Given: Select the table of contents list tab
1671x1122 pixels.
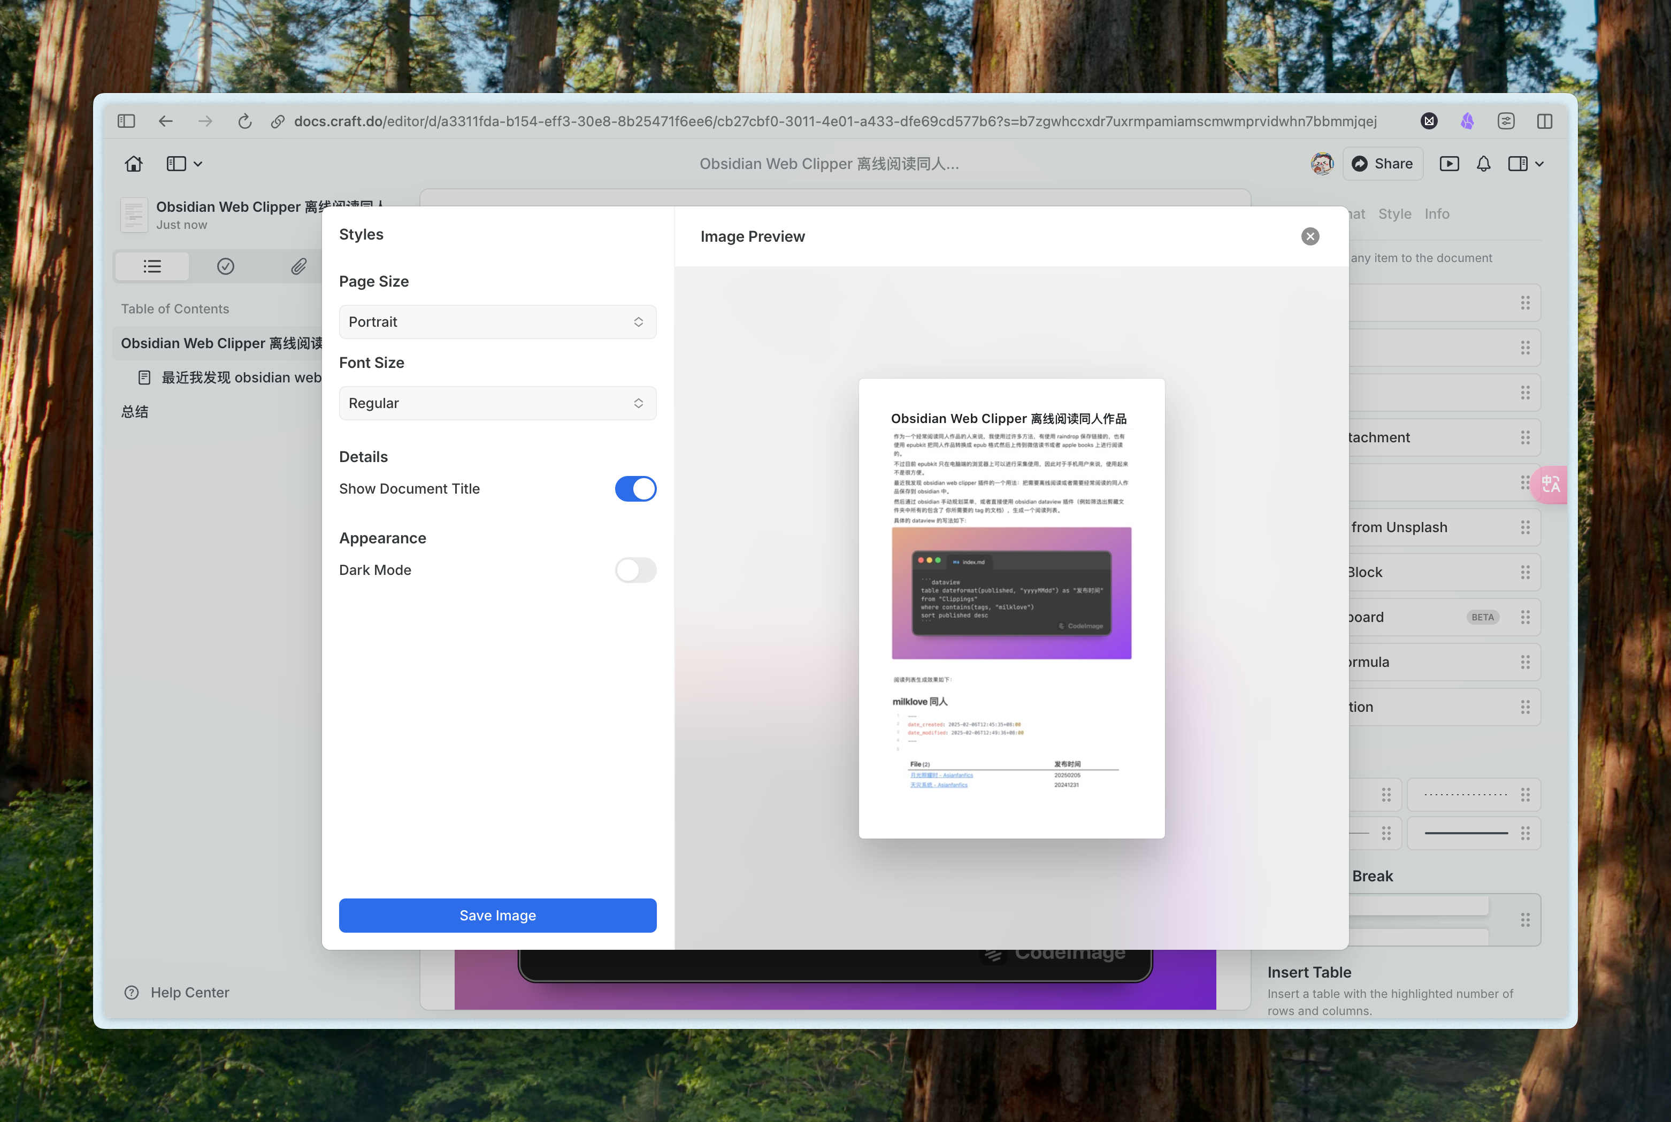Looking at the screenshot, I should (x=152, y=266).
